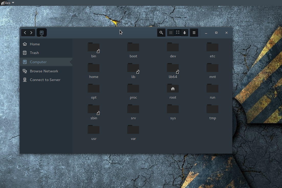Open the view options down-arrow menu

coord(185,33)
